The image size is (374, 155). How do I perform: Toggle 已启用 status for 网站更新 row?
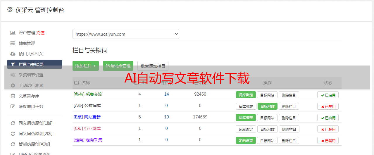click(x=328, y=118)
